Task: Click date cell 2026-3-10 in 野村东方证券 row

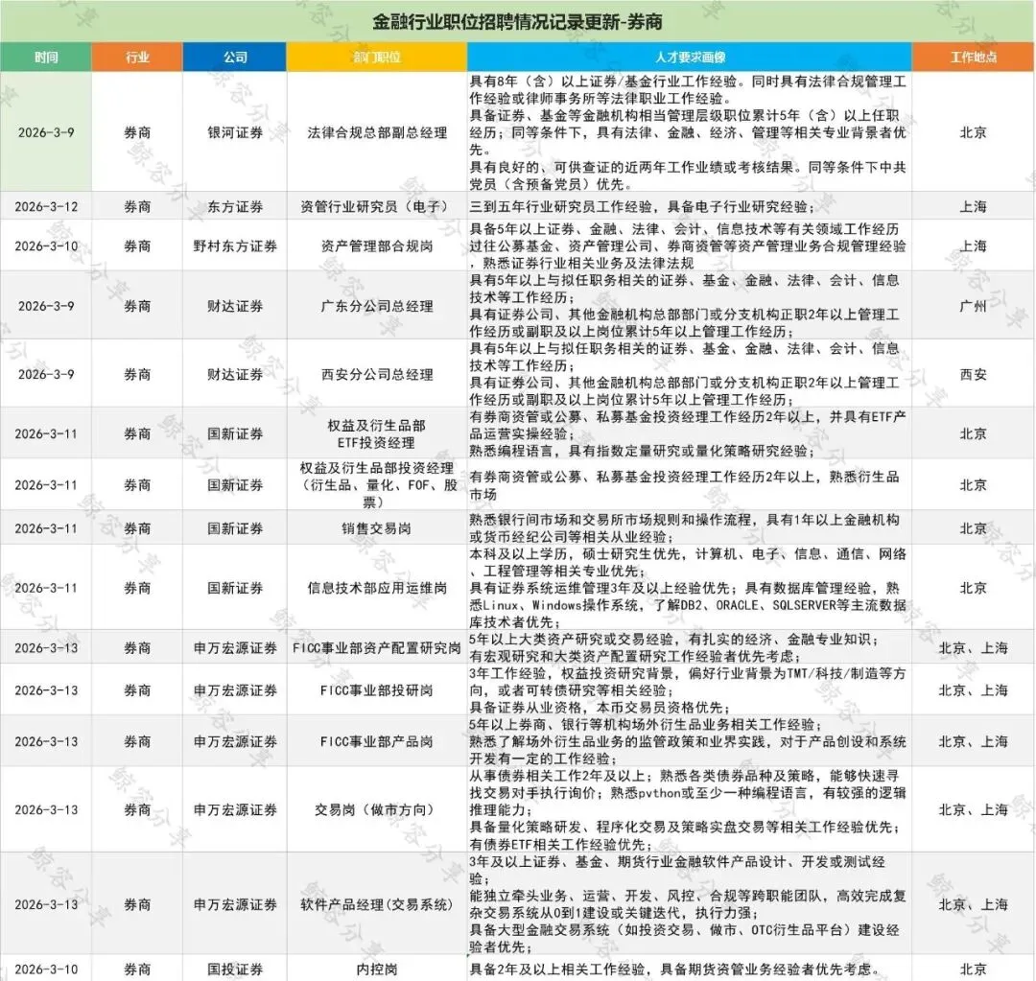Action: [46, 245]
